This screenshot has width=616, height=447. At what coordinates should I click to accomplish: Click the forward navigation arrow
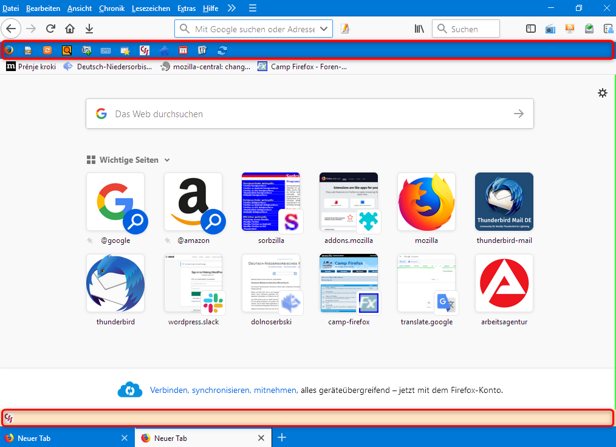[x=31, y=29]
